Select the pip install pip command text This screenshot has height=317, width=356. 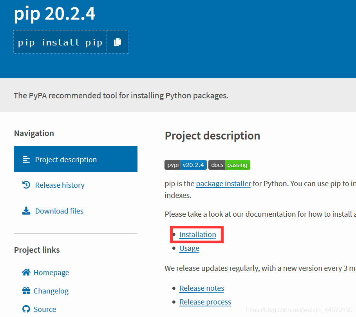[x=60, y=42]
